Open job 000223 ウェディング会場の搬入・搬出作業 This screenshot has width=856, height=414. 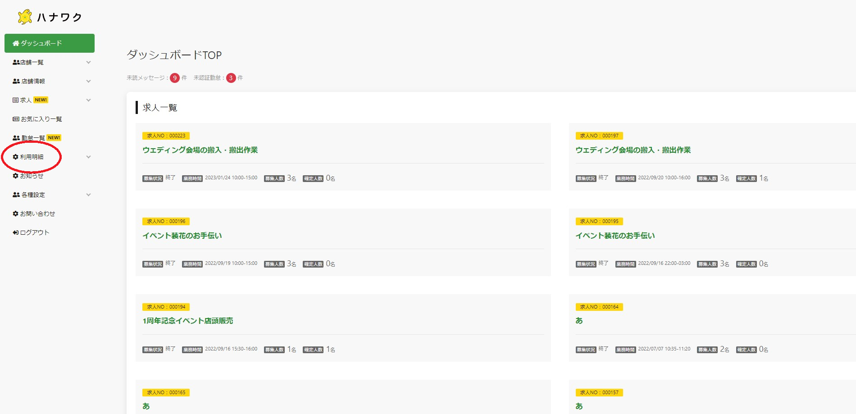[x=200, y=150]
